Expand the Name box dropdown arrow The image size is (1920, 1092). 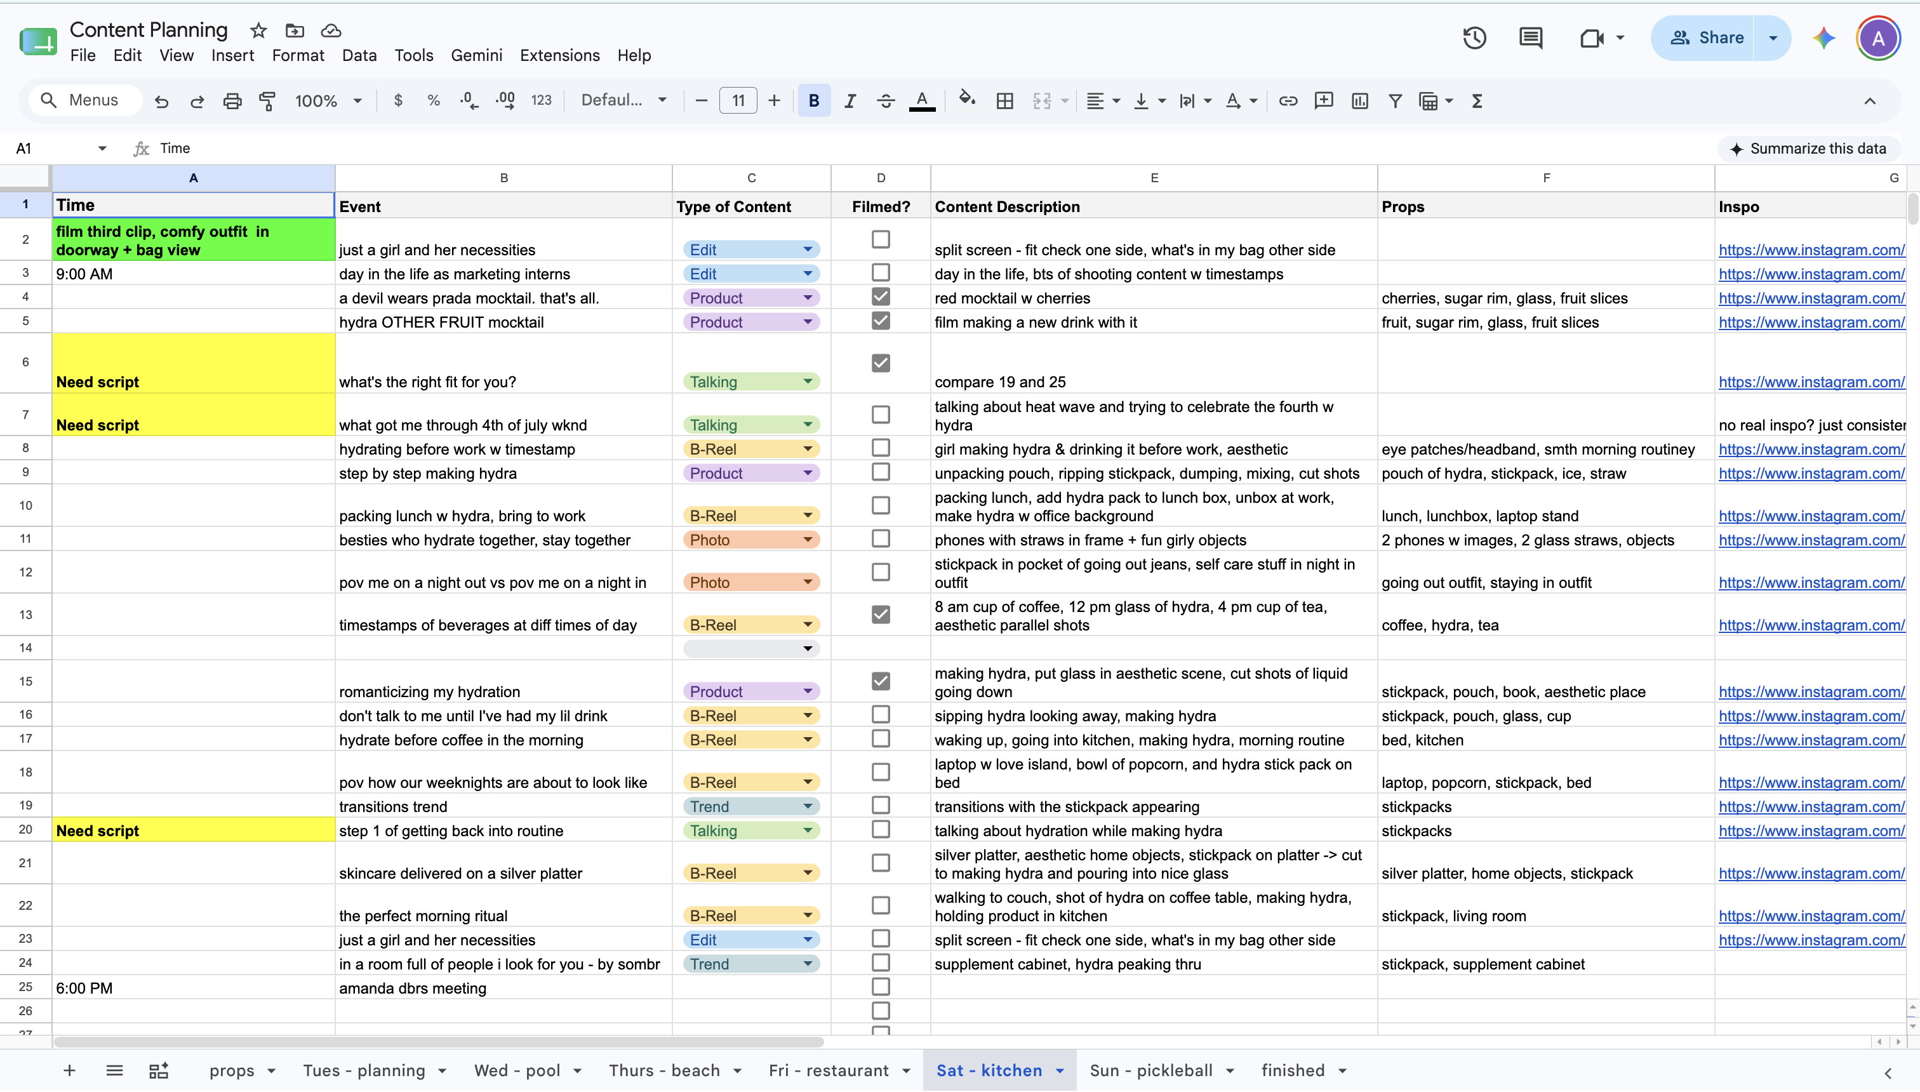click(x=102, y=149)
